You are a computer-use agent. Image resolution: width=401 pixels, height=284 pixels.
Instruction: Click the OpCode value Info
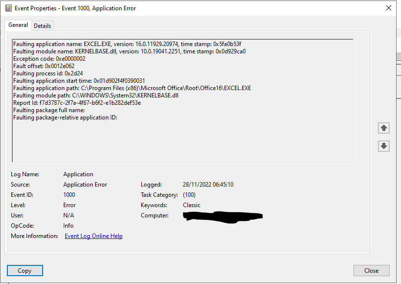(68, 226)
